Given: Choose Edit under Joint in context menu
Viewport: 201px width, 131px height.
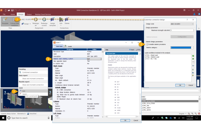Looking at the screenshot, I should pyautogui.click(x=33, y=91).
